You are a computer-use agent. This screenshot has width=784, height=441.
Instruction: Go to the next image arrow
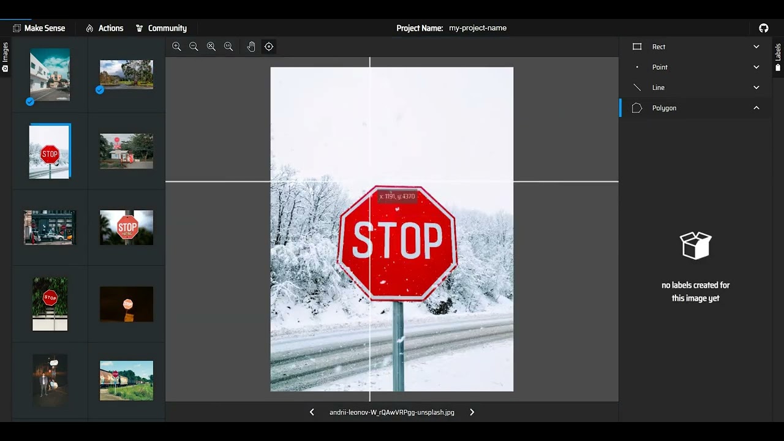(472, 412)
